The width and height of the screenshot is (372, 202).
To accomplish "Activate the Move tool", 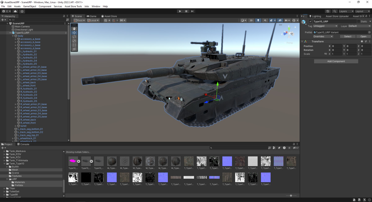I will click(74, 33).
